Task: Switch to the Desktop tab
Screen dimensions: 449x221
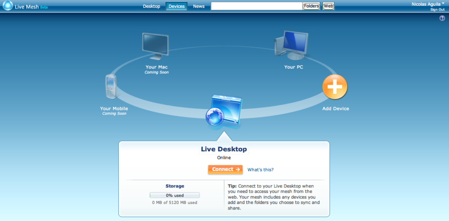Action: 151,6
